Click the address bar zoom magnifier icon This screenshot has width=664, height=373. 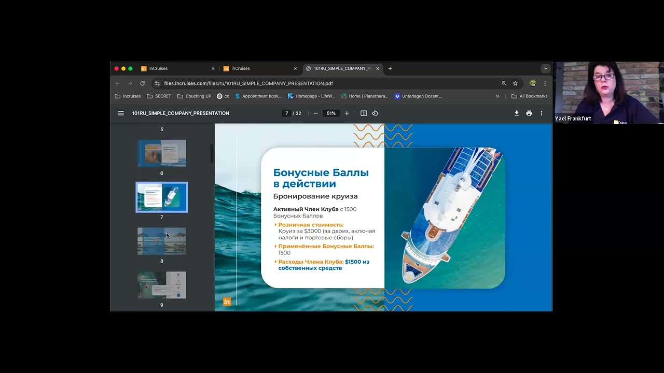tap(504, 83)
